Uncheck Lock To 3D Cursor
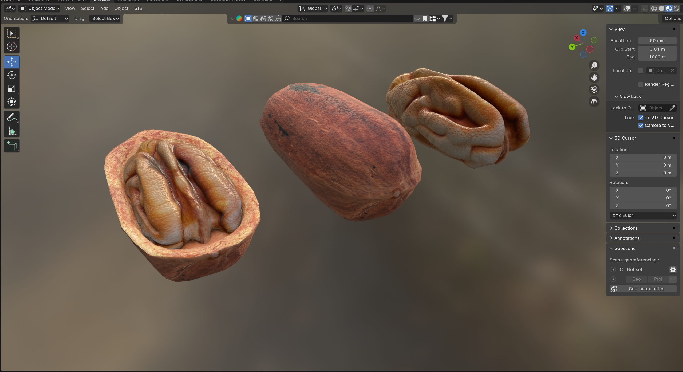This screenshot has width=683, height=372. 641,118
